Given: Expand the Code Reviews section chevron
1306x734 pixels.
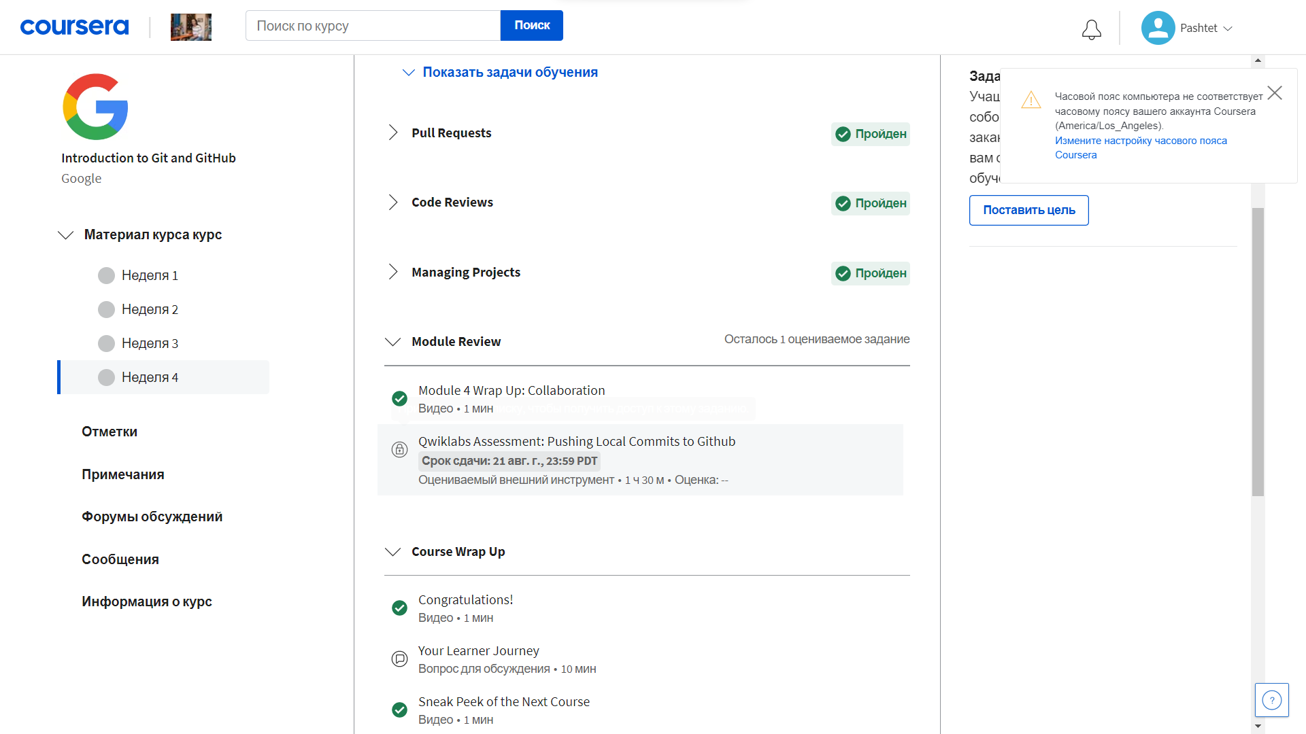Looking at the screenshot, I should click(392, 202).
